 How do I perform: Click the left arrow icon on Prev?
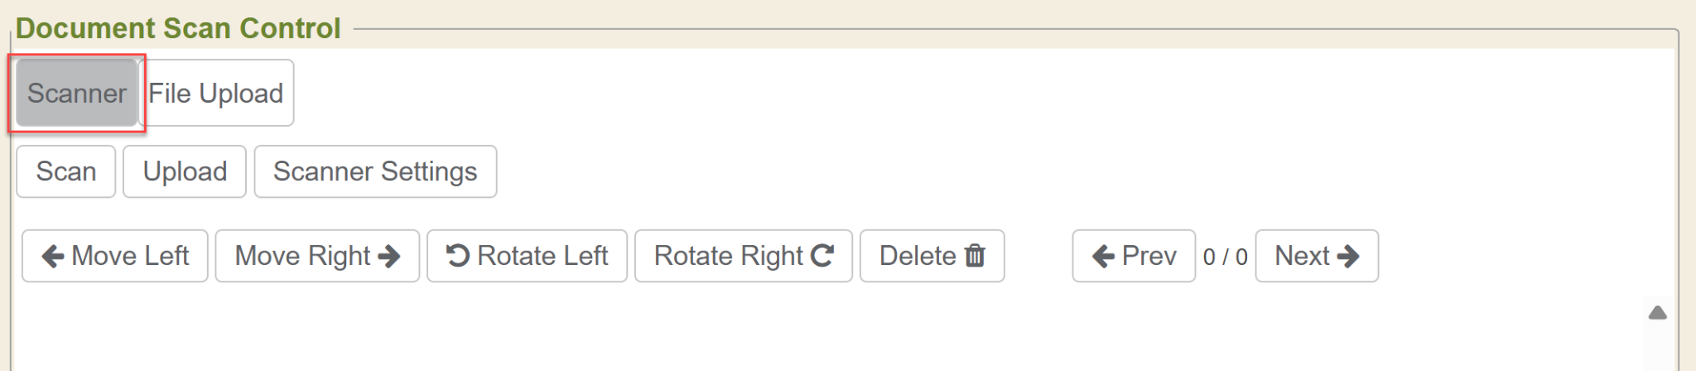click(x=1103, y=257)
